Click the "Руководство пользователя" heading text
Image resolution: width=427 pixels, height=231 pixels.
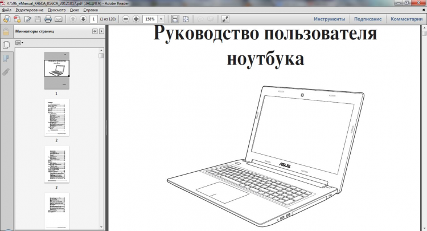point(265,33)
